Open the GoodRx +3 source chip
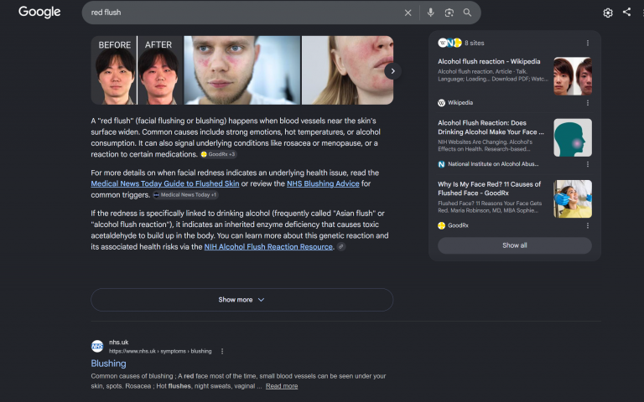Viewport: 644px width, 402px height. (x=218, y=154)
